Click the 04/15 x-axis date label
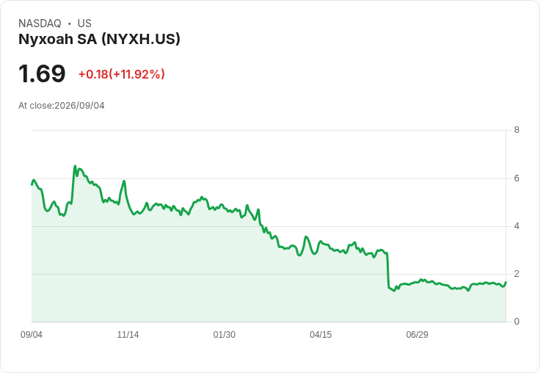This screenshot has width=540, height=373. point(321,334)
